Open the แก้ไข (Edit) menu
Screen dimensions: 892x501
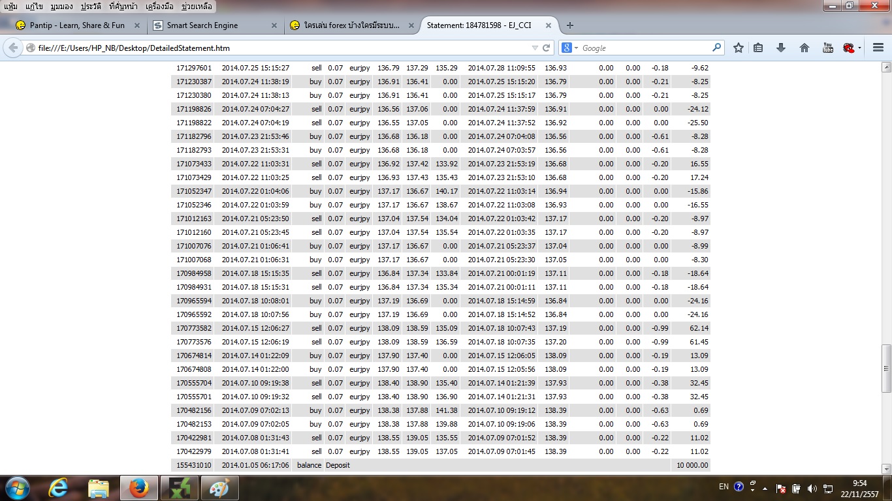(x=34, y=7)
